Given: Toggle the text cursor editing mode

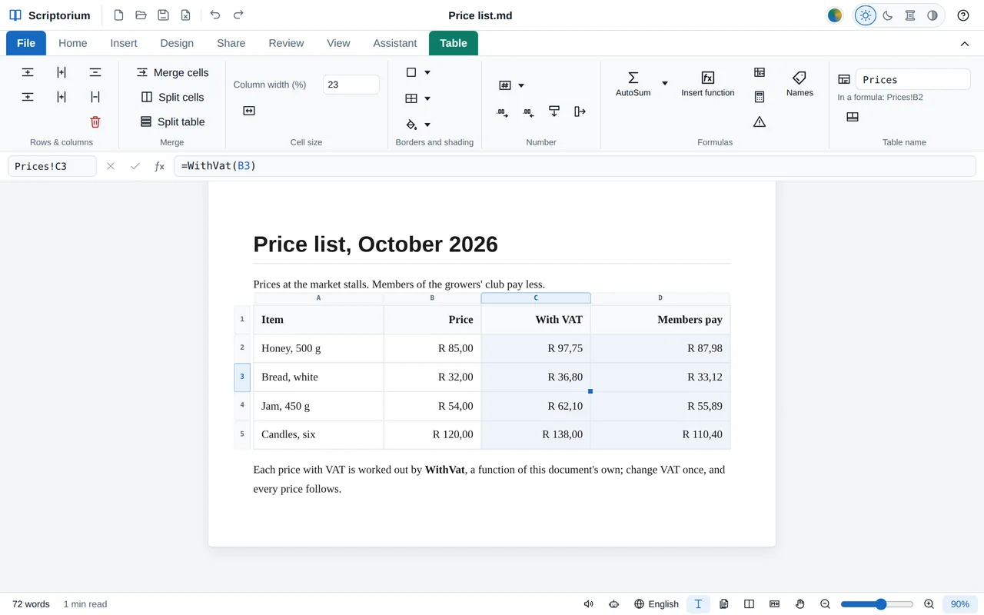Looking at the screenshot, I should (x=698, y=604).
